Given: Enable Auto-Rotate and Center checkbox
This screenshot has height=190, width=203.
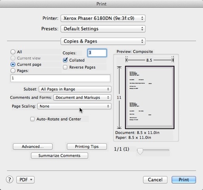Looking at the screenshot, I should (x=32, y=119).
